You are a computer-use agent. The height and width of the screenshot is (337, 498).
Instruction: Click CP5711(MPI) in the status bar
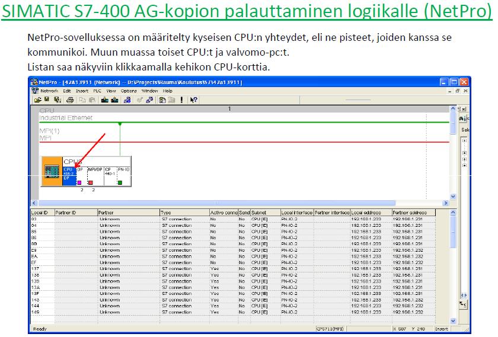[330, 329]
